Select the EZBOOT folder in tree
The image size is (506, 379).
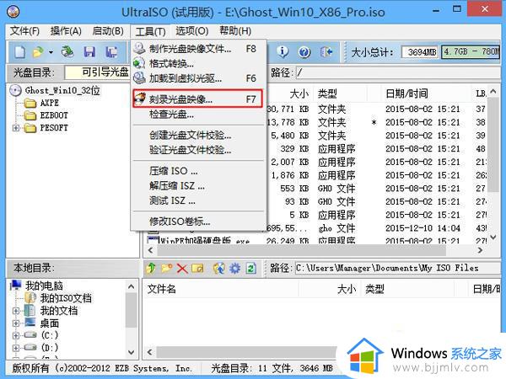click(54, 115)
